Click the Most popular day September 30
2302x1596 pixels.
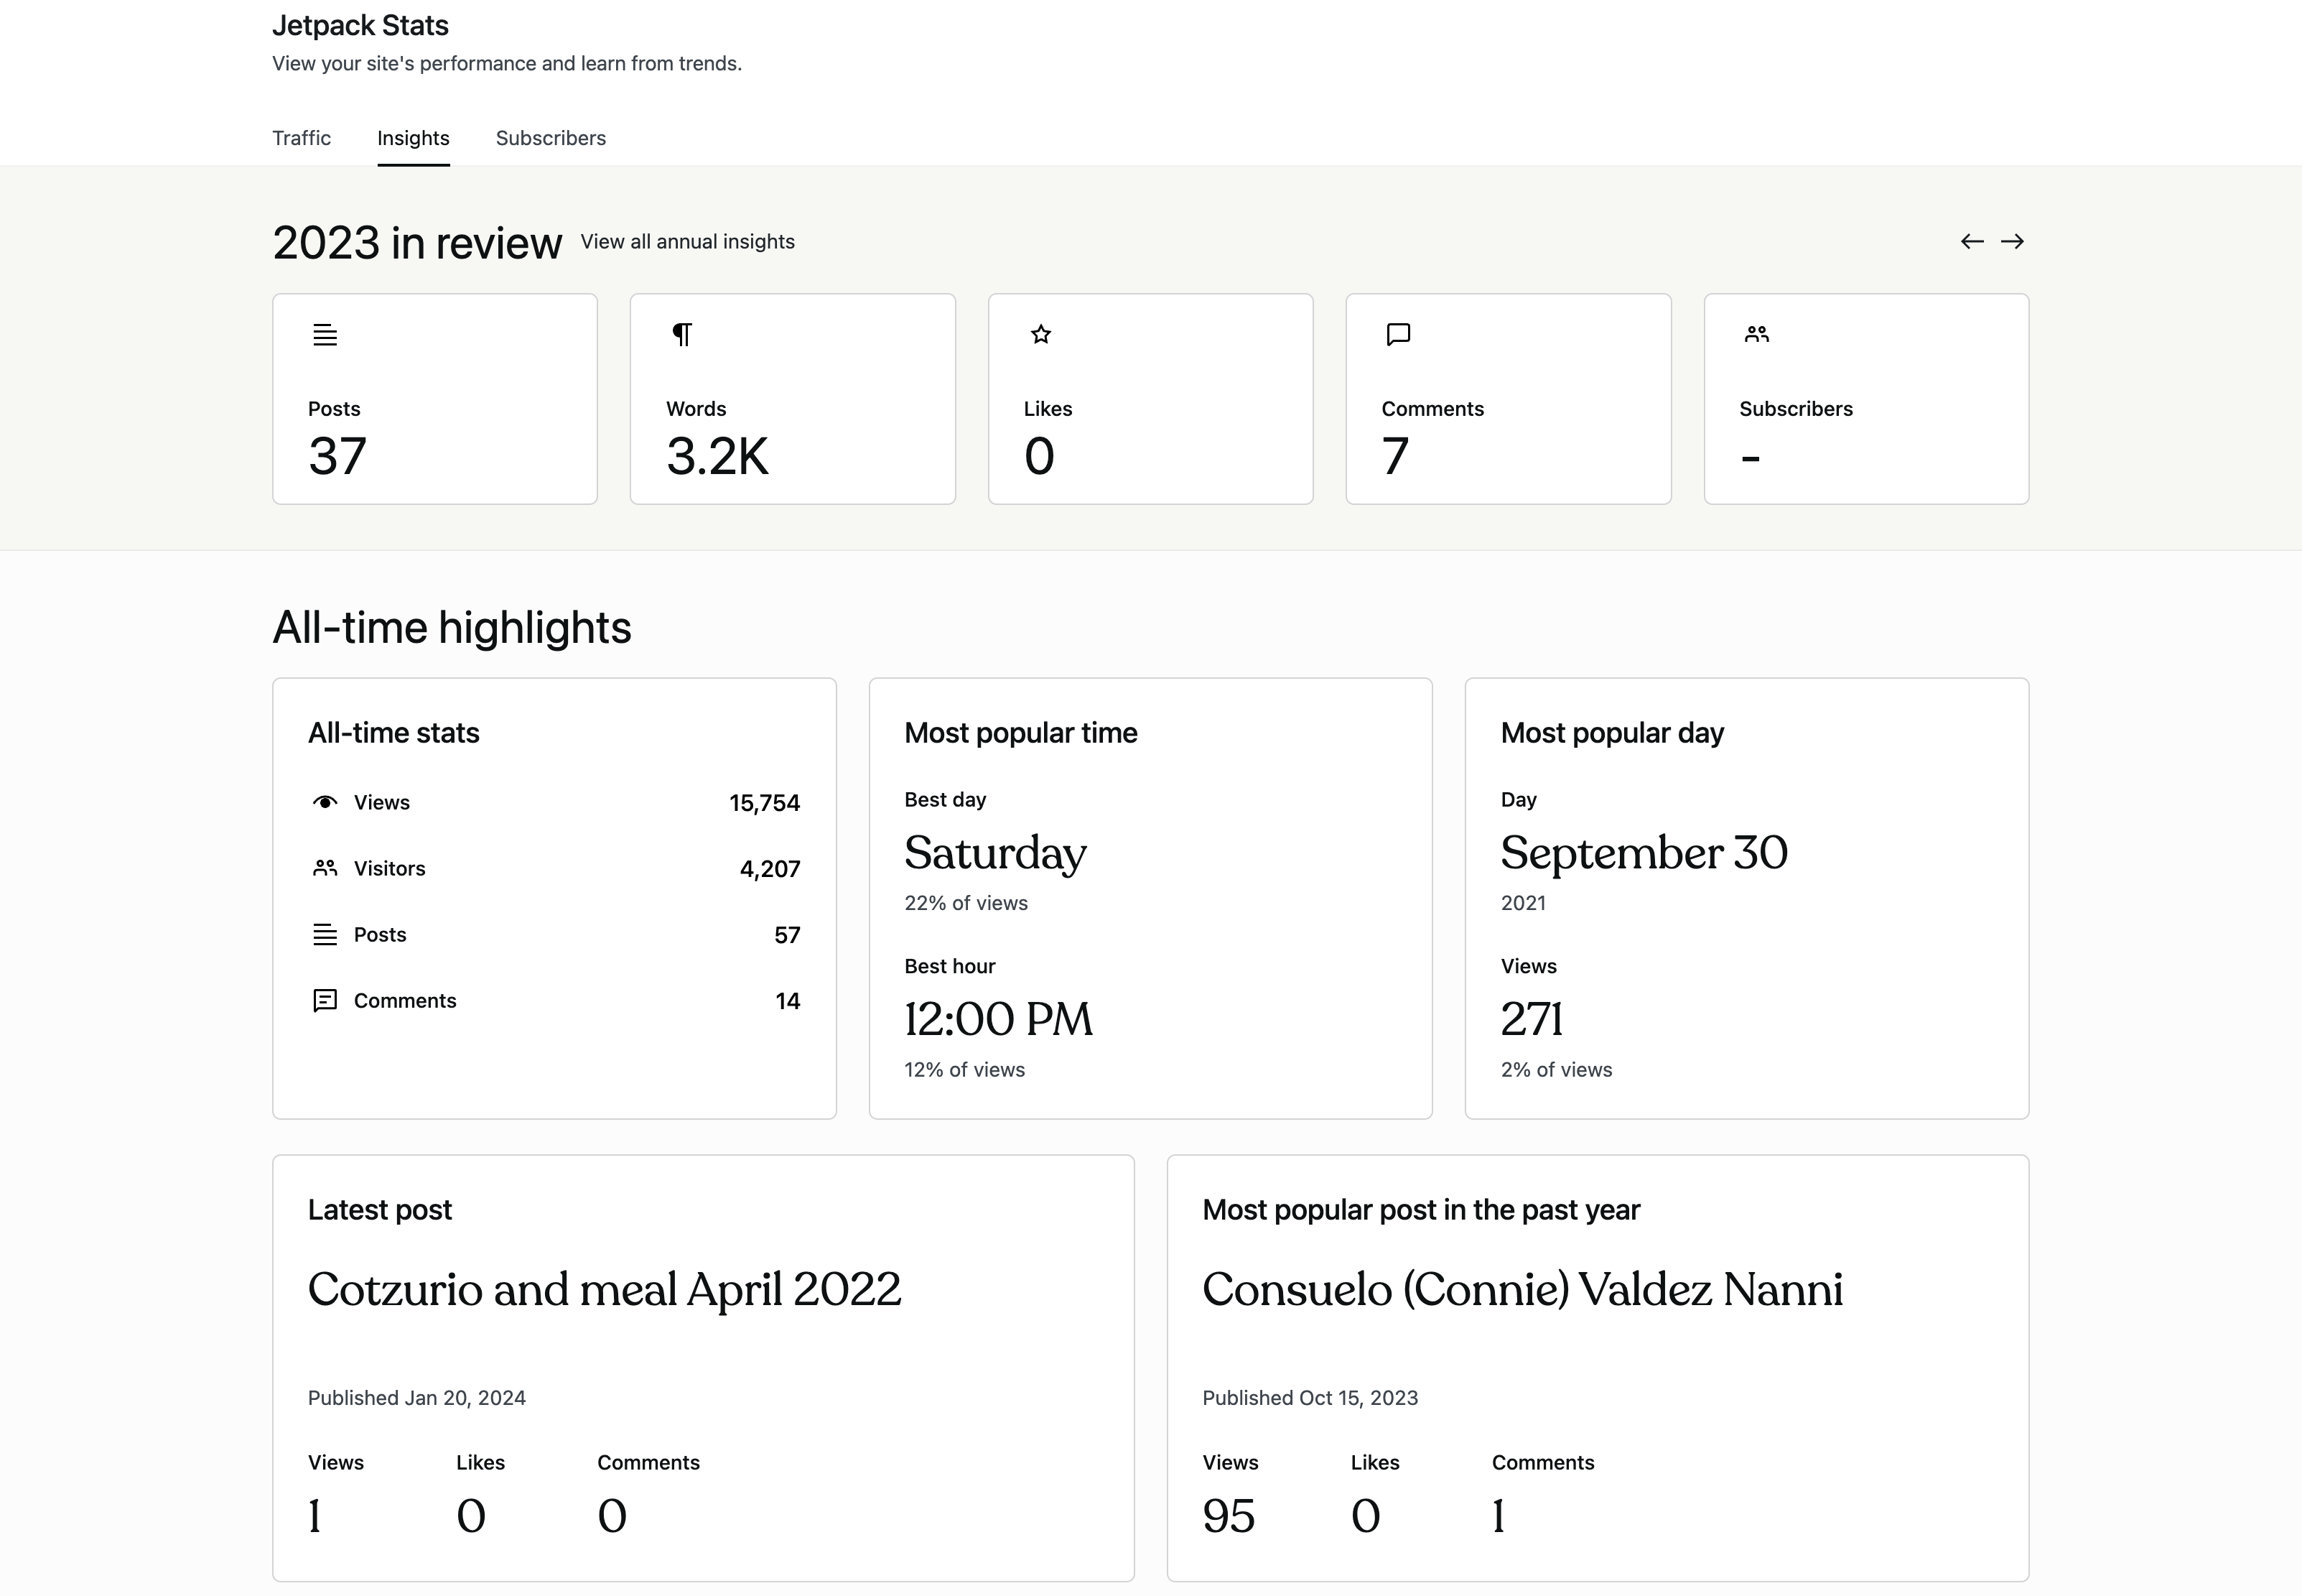pyautogui.click(x=1644, y=853)
